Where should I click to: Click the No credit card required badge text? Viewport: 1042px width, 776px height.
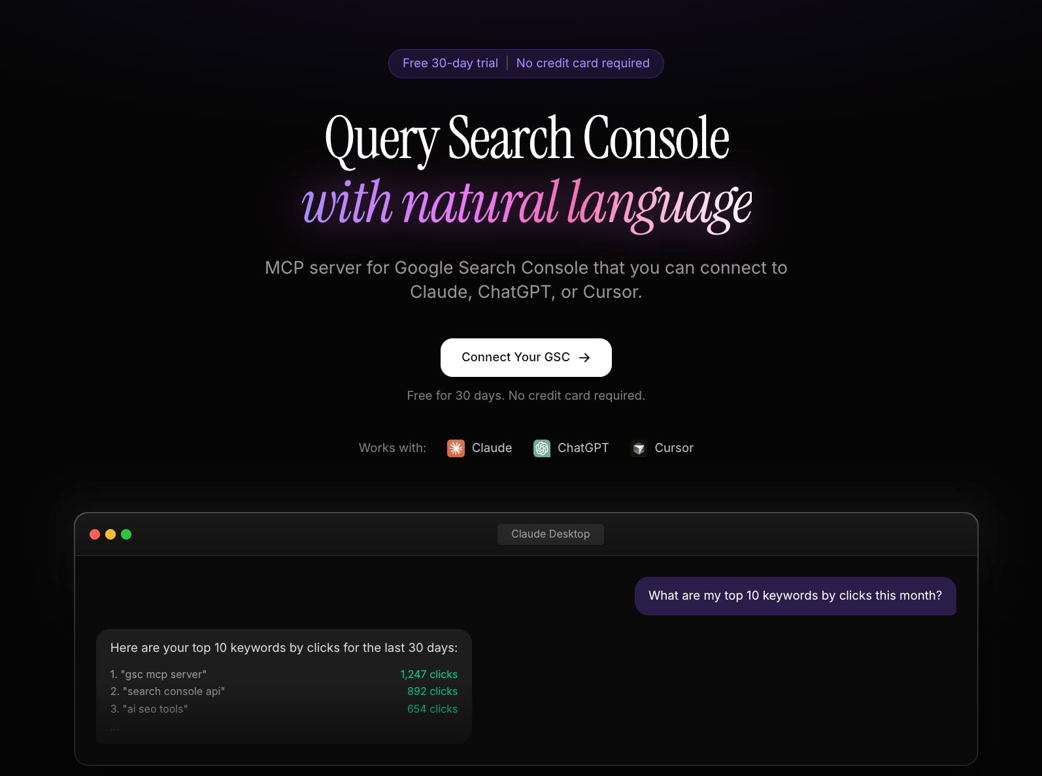click(583, 63)
